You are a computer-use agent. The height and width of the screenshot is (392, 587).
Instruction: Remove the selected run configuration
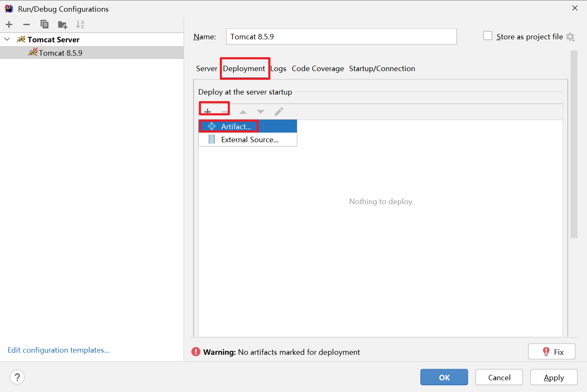click(26, 24)
